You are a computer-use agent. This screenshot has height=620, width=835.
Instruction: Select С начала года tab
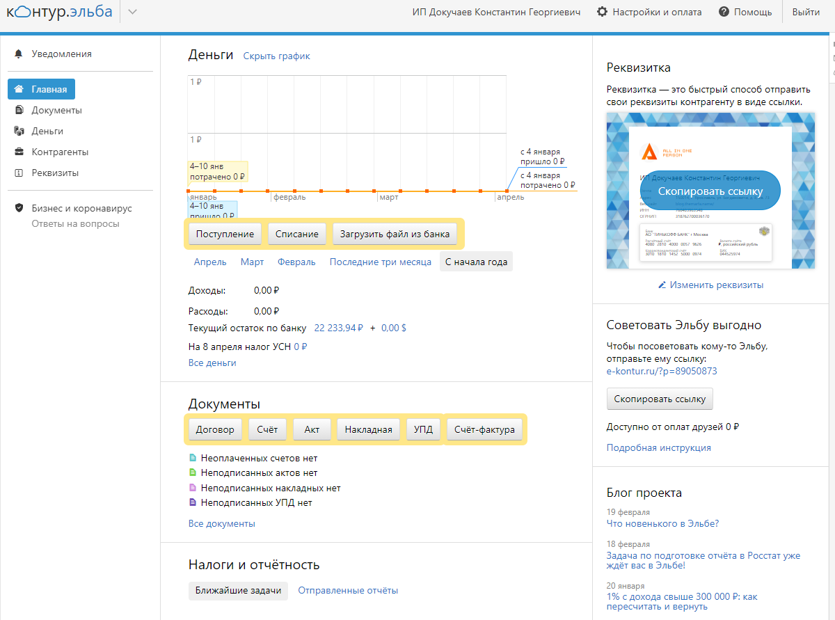(476, 262)
